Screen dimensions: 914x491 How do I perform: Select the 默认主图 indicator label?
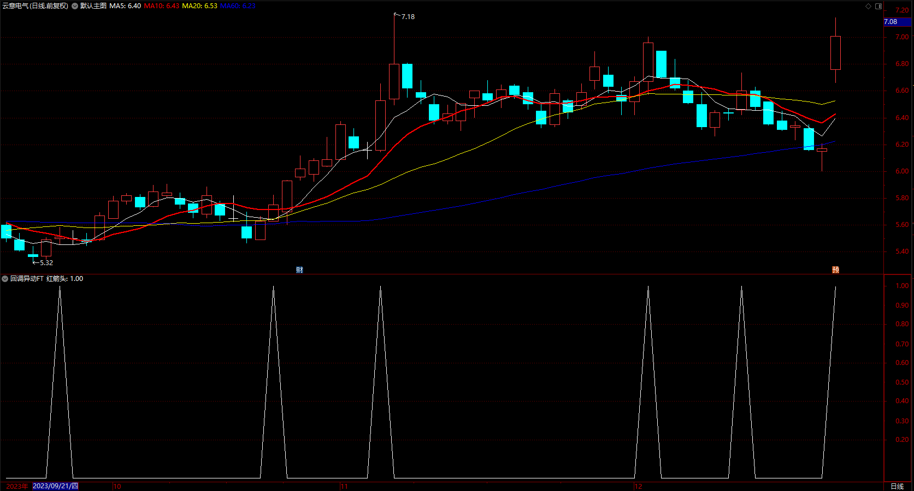93,6
